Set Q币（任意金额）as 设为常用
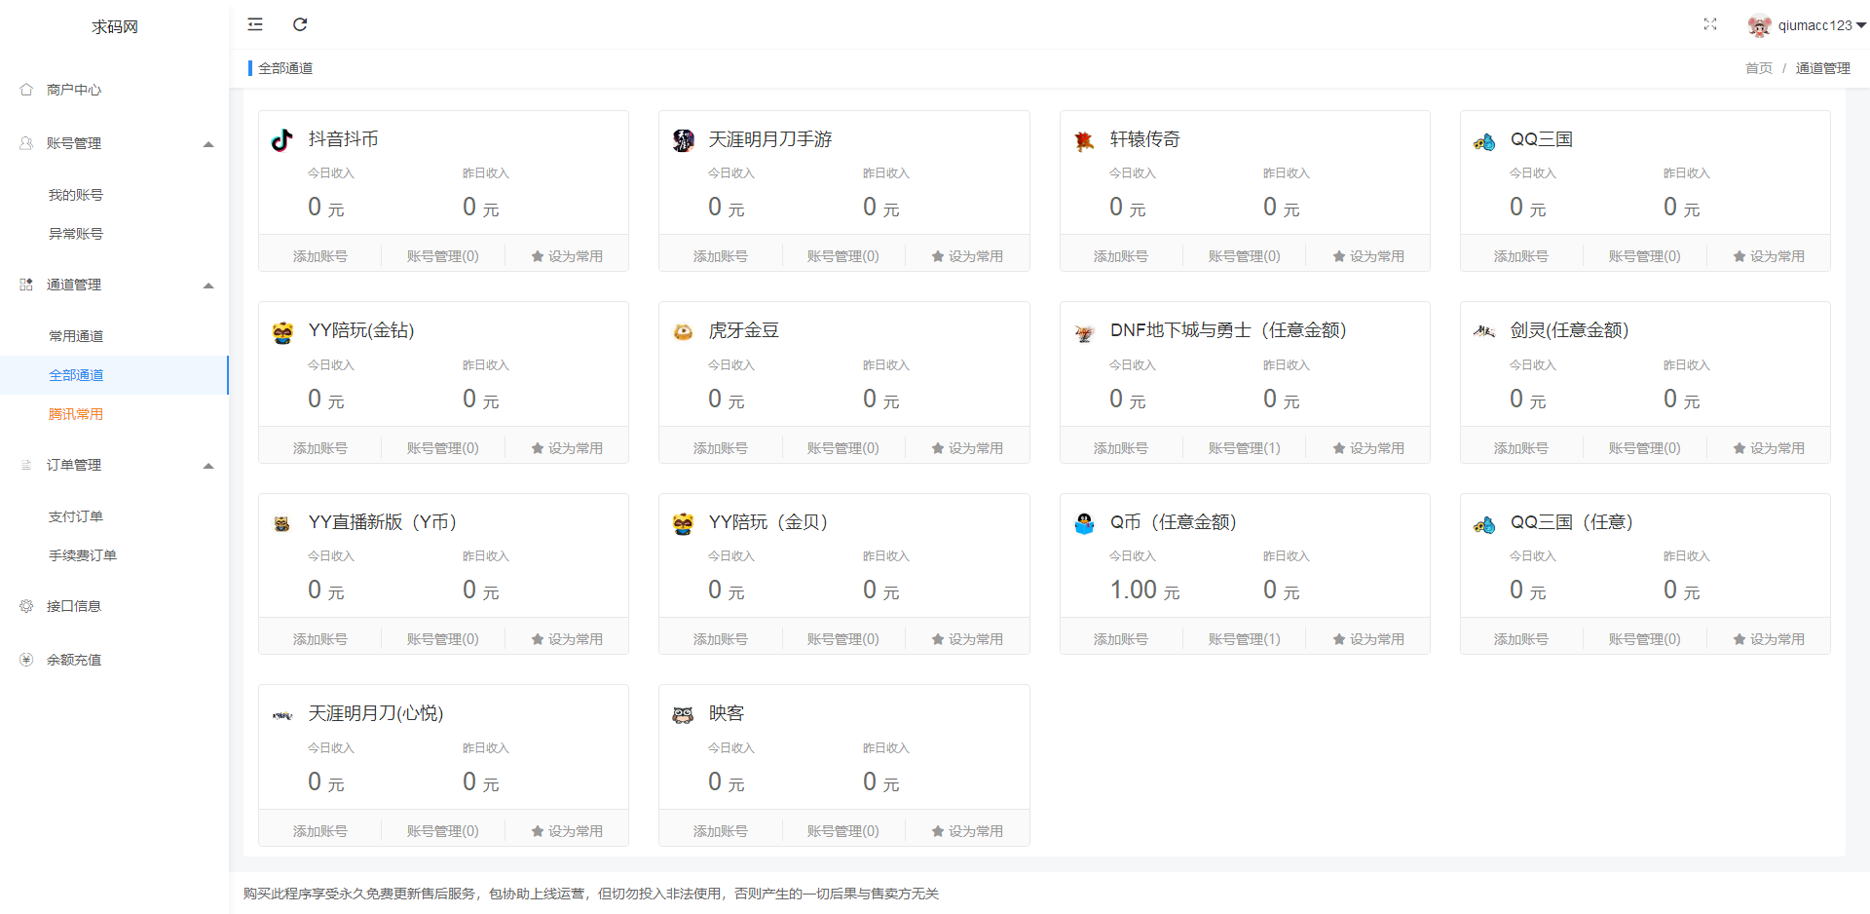 point(1368,639)
